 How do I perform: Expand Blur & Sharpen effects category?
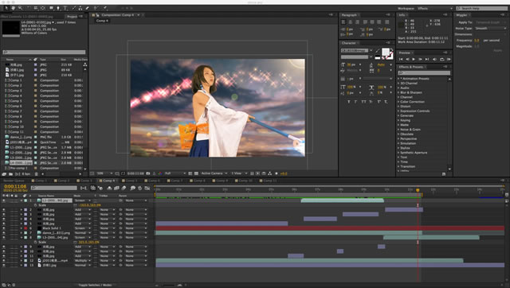click(398, 92)
